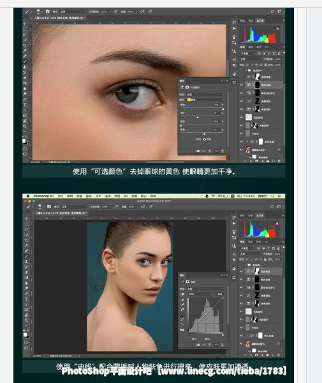The width and height of the screenshot is (322, 383).
Task: Open Character panel icon in upper collapsed strip
Action: pos(234,59)
